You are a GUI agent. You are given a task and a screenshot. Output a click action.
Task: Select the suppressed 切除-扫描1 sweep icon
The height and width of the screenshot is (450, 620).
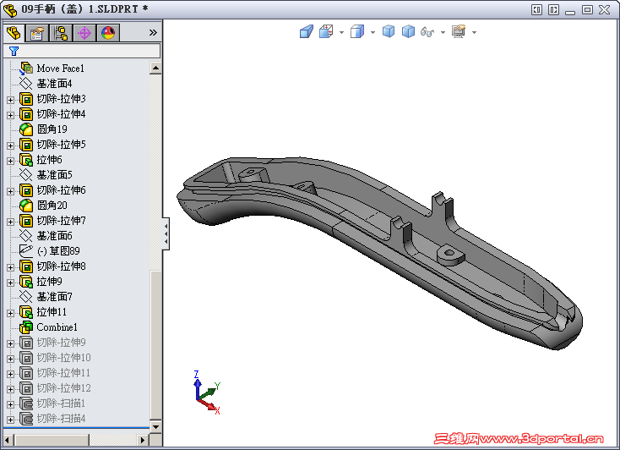(26, 403)
